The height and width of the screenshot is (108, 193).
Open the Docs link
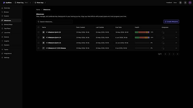click(x=175, y=3)
